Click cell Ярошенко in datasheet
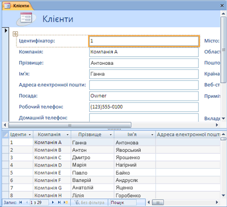Screen dimensions: 227x207 (135, 158)
